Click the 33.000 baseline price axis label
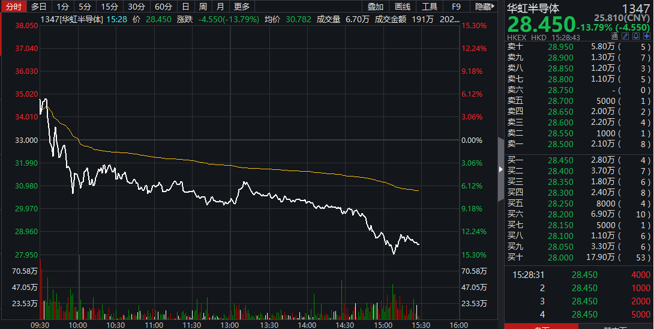This screenshot has height=329, width=654. click(26, 140)
